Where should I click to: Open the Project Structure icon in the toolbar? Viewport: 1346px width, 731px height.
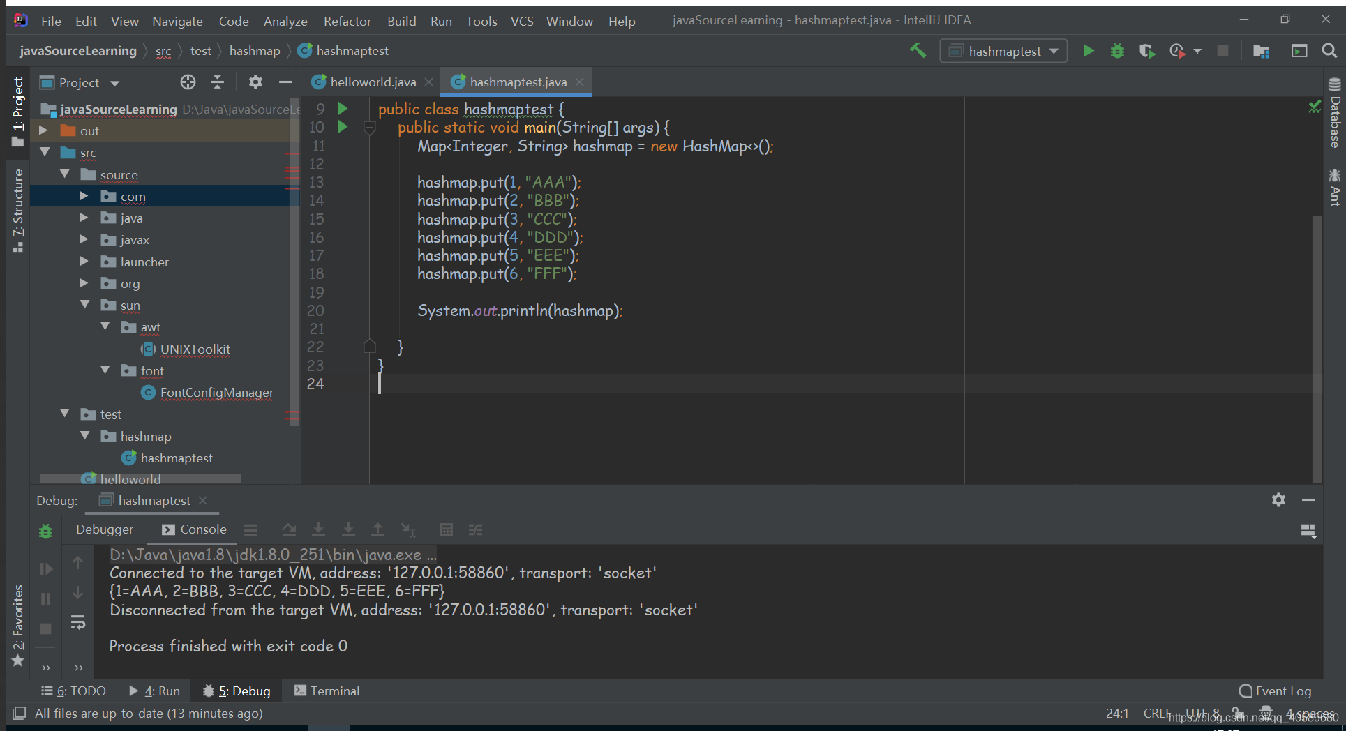[1261, 51]
